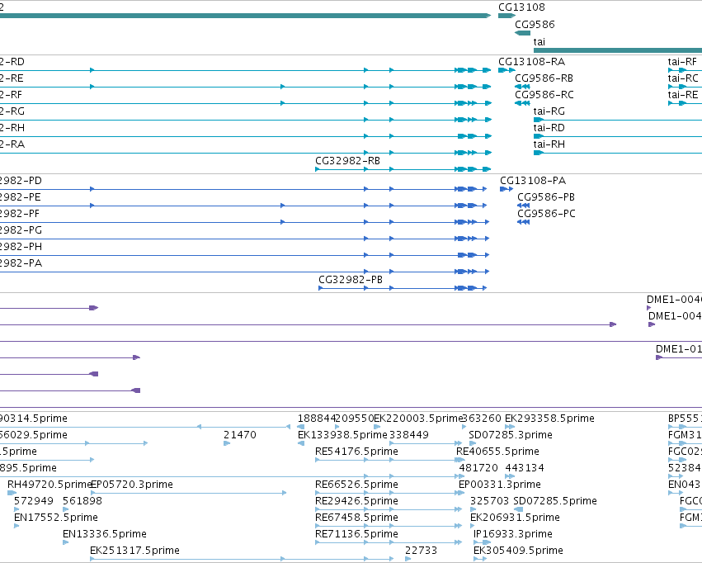Click the EK251317.5prime EST label
This screenshot has width=702, height=563.
pos(134,551)
